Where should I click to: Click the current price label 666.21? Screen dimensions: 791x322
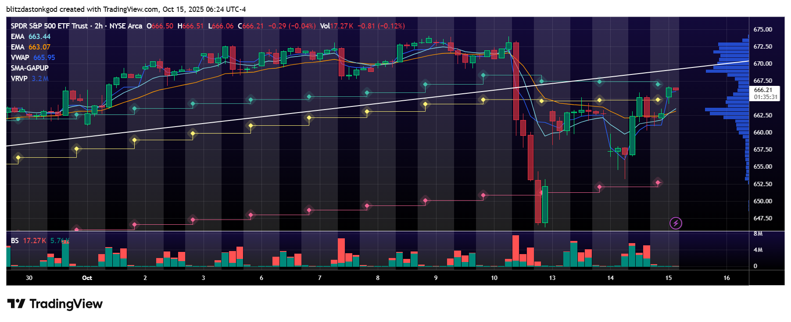[763, 90]
